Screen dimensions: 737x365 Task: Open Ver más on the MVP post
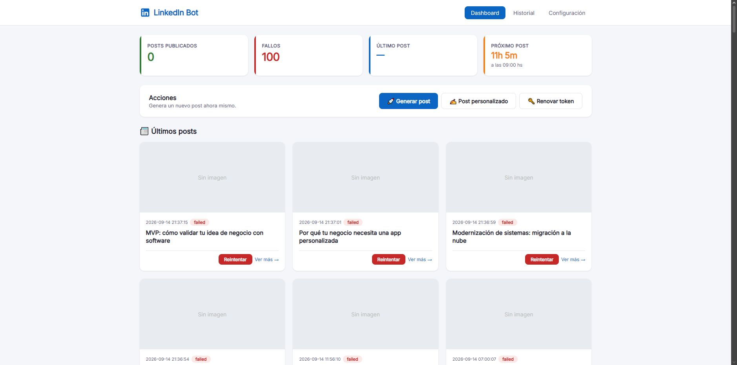point(266,260)
